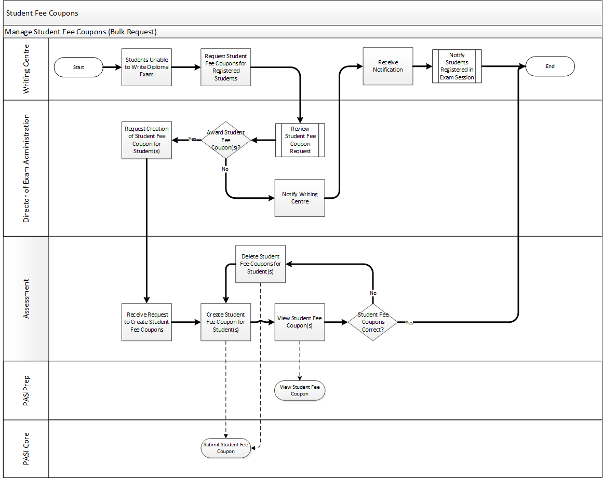Click the Student Fee Coupons Correct decision diamond
603x478 pixels.
point(373,322)
